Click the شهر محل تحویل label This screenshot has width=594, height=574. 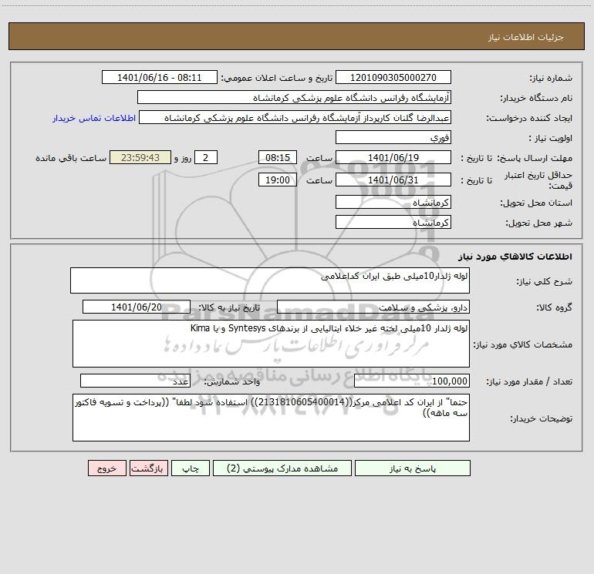(538, 223)
